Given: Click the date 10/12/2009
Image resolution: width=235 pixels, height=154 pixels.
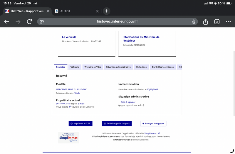Looking at the screenshot, I should [x=152, y=89].
